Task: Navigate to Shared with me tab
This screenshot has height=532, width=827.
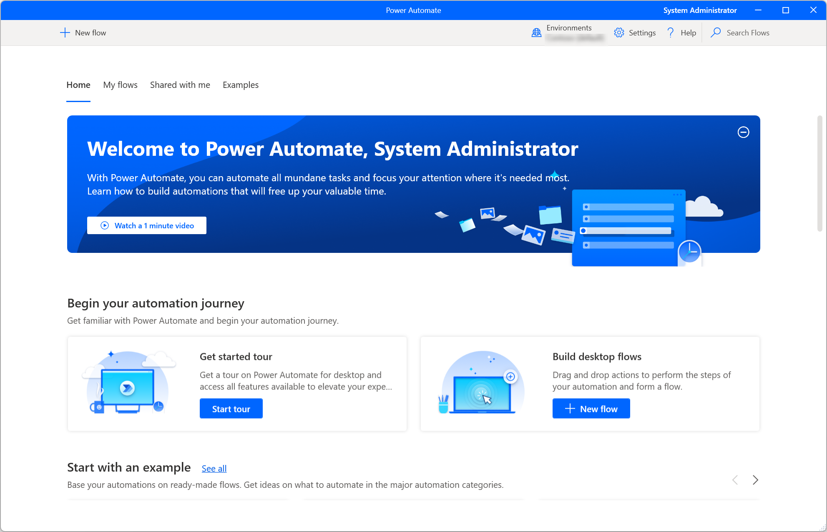Action: 179,85
